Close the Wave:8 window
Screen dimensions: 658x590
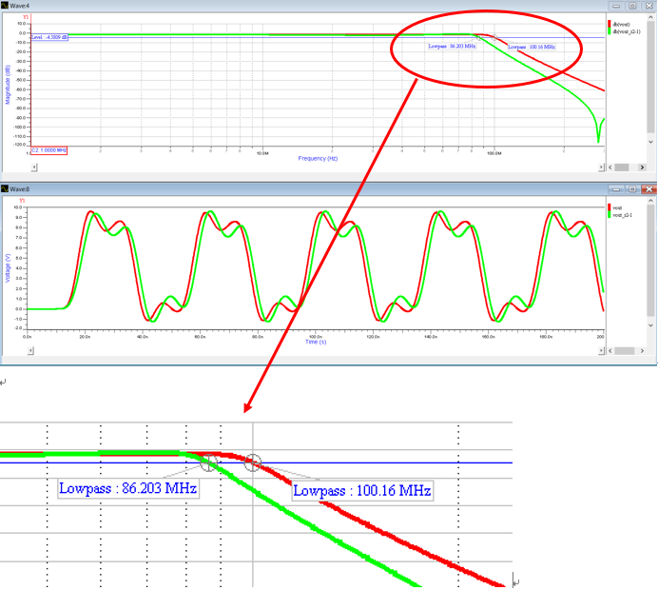coord(648,190)
